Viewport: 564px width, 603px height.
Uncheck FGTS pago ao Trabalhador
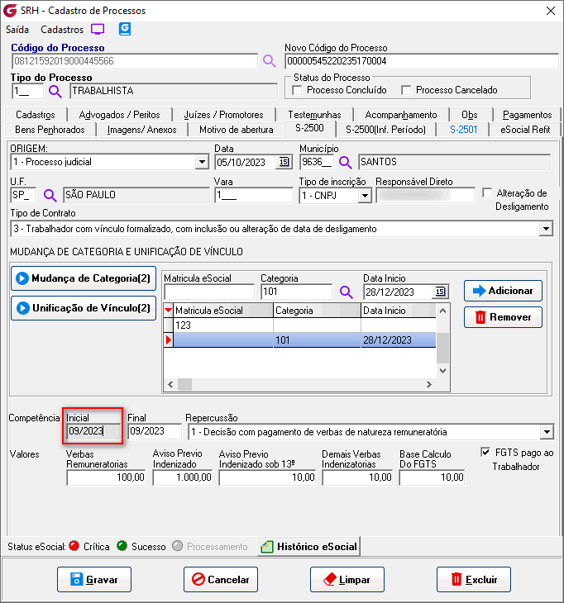tap(485, 452)
